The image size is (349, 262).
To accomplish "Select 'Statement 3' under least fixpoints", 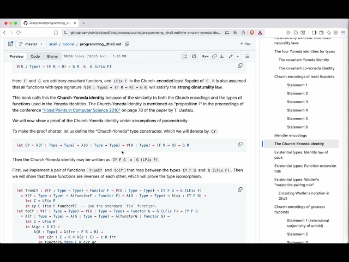I will point(297,102).
